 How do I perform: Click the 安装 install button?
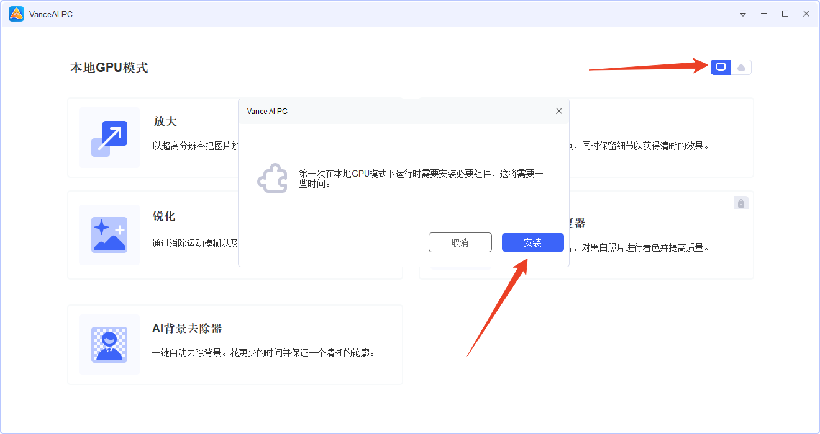[532, 242]
